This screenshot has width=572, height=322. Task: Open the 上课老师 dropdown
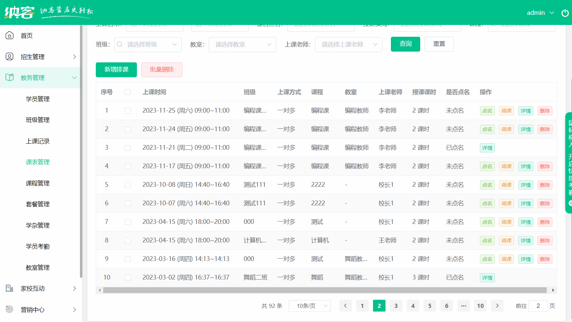pos(348,45)
